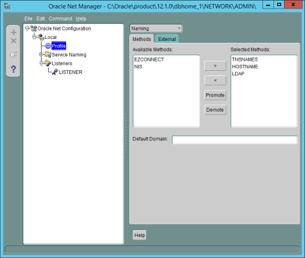This screenshot has height=258, width=305.
Task: Collapse the Local tree node
Action: (x=34, y=37)
